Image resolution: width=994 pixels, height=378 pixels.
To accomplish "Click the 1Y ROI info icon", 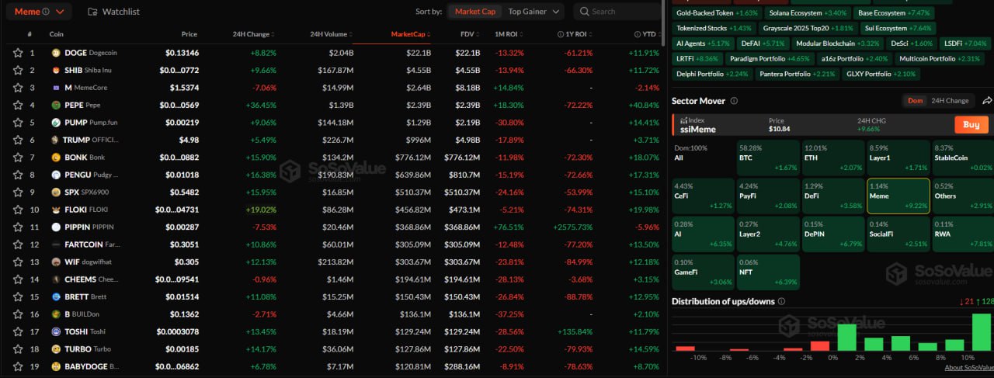I will pyautogui.click(x=561, y=34).
